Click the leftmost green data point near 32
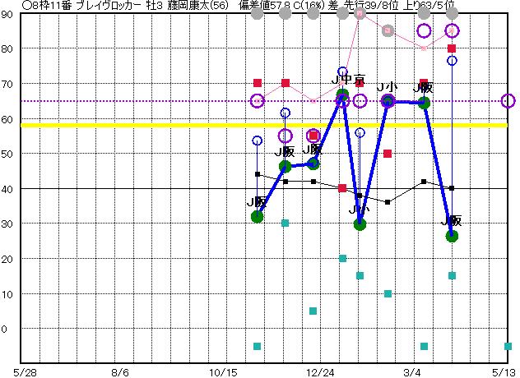Image resolution: width=520 pixels, height=378 pixels. coord(257,216)
